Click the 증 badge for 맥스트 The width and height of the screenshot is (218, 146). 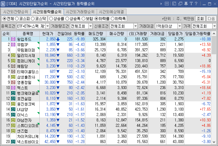[13, 88]
